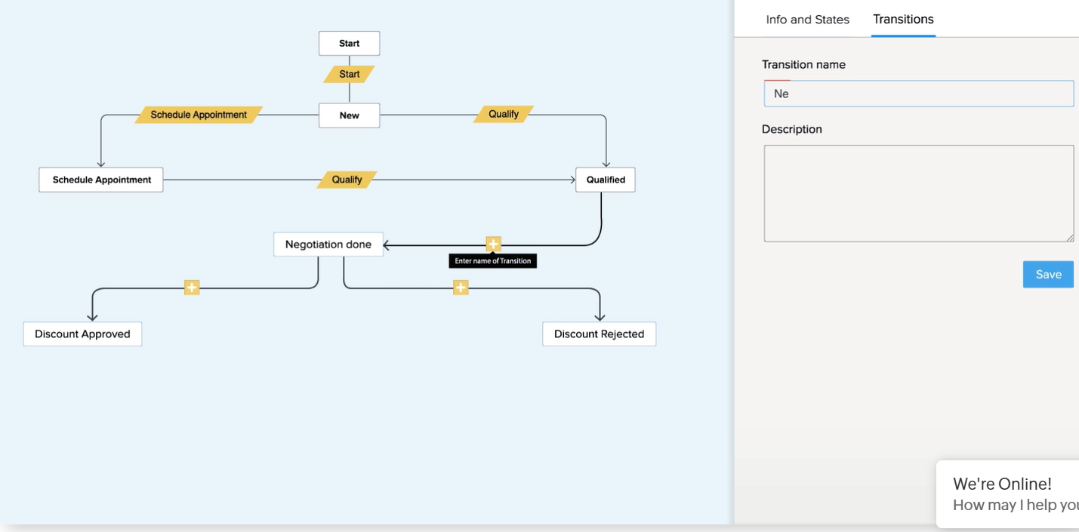1079x532 pixels.
Task: Open the We're Online chat widget
Action: pos(1007,494)
